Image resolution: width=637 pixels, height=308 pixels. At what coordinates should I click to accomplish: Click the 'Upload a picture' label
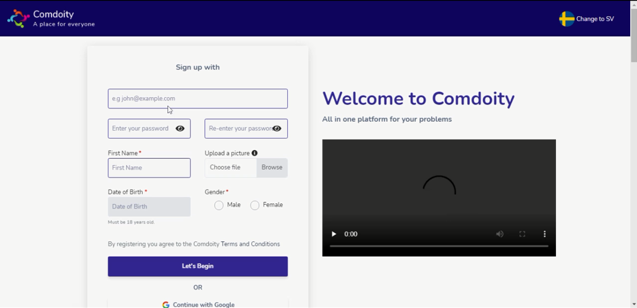227,153
